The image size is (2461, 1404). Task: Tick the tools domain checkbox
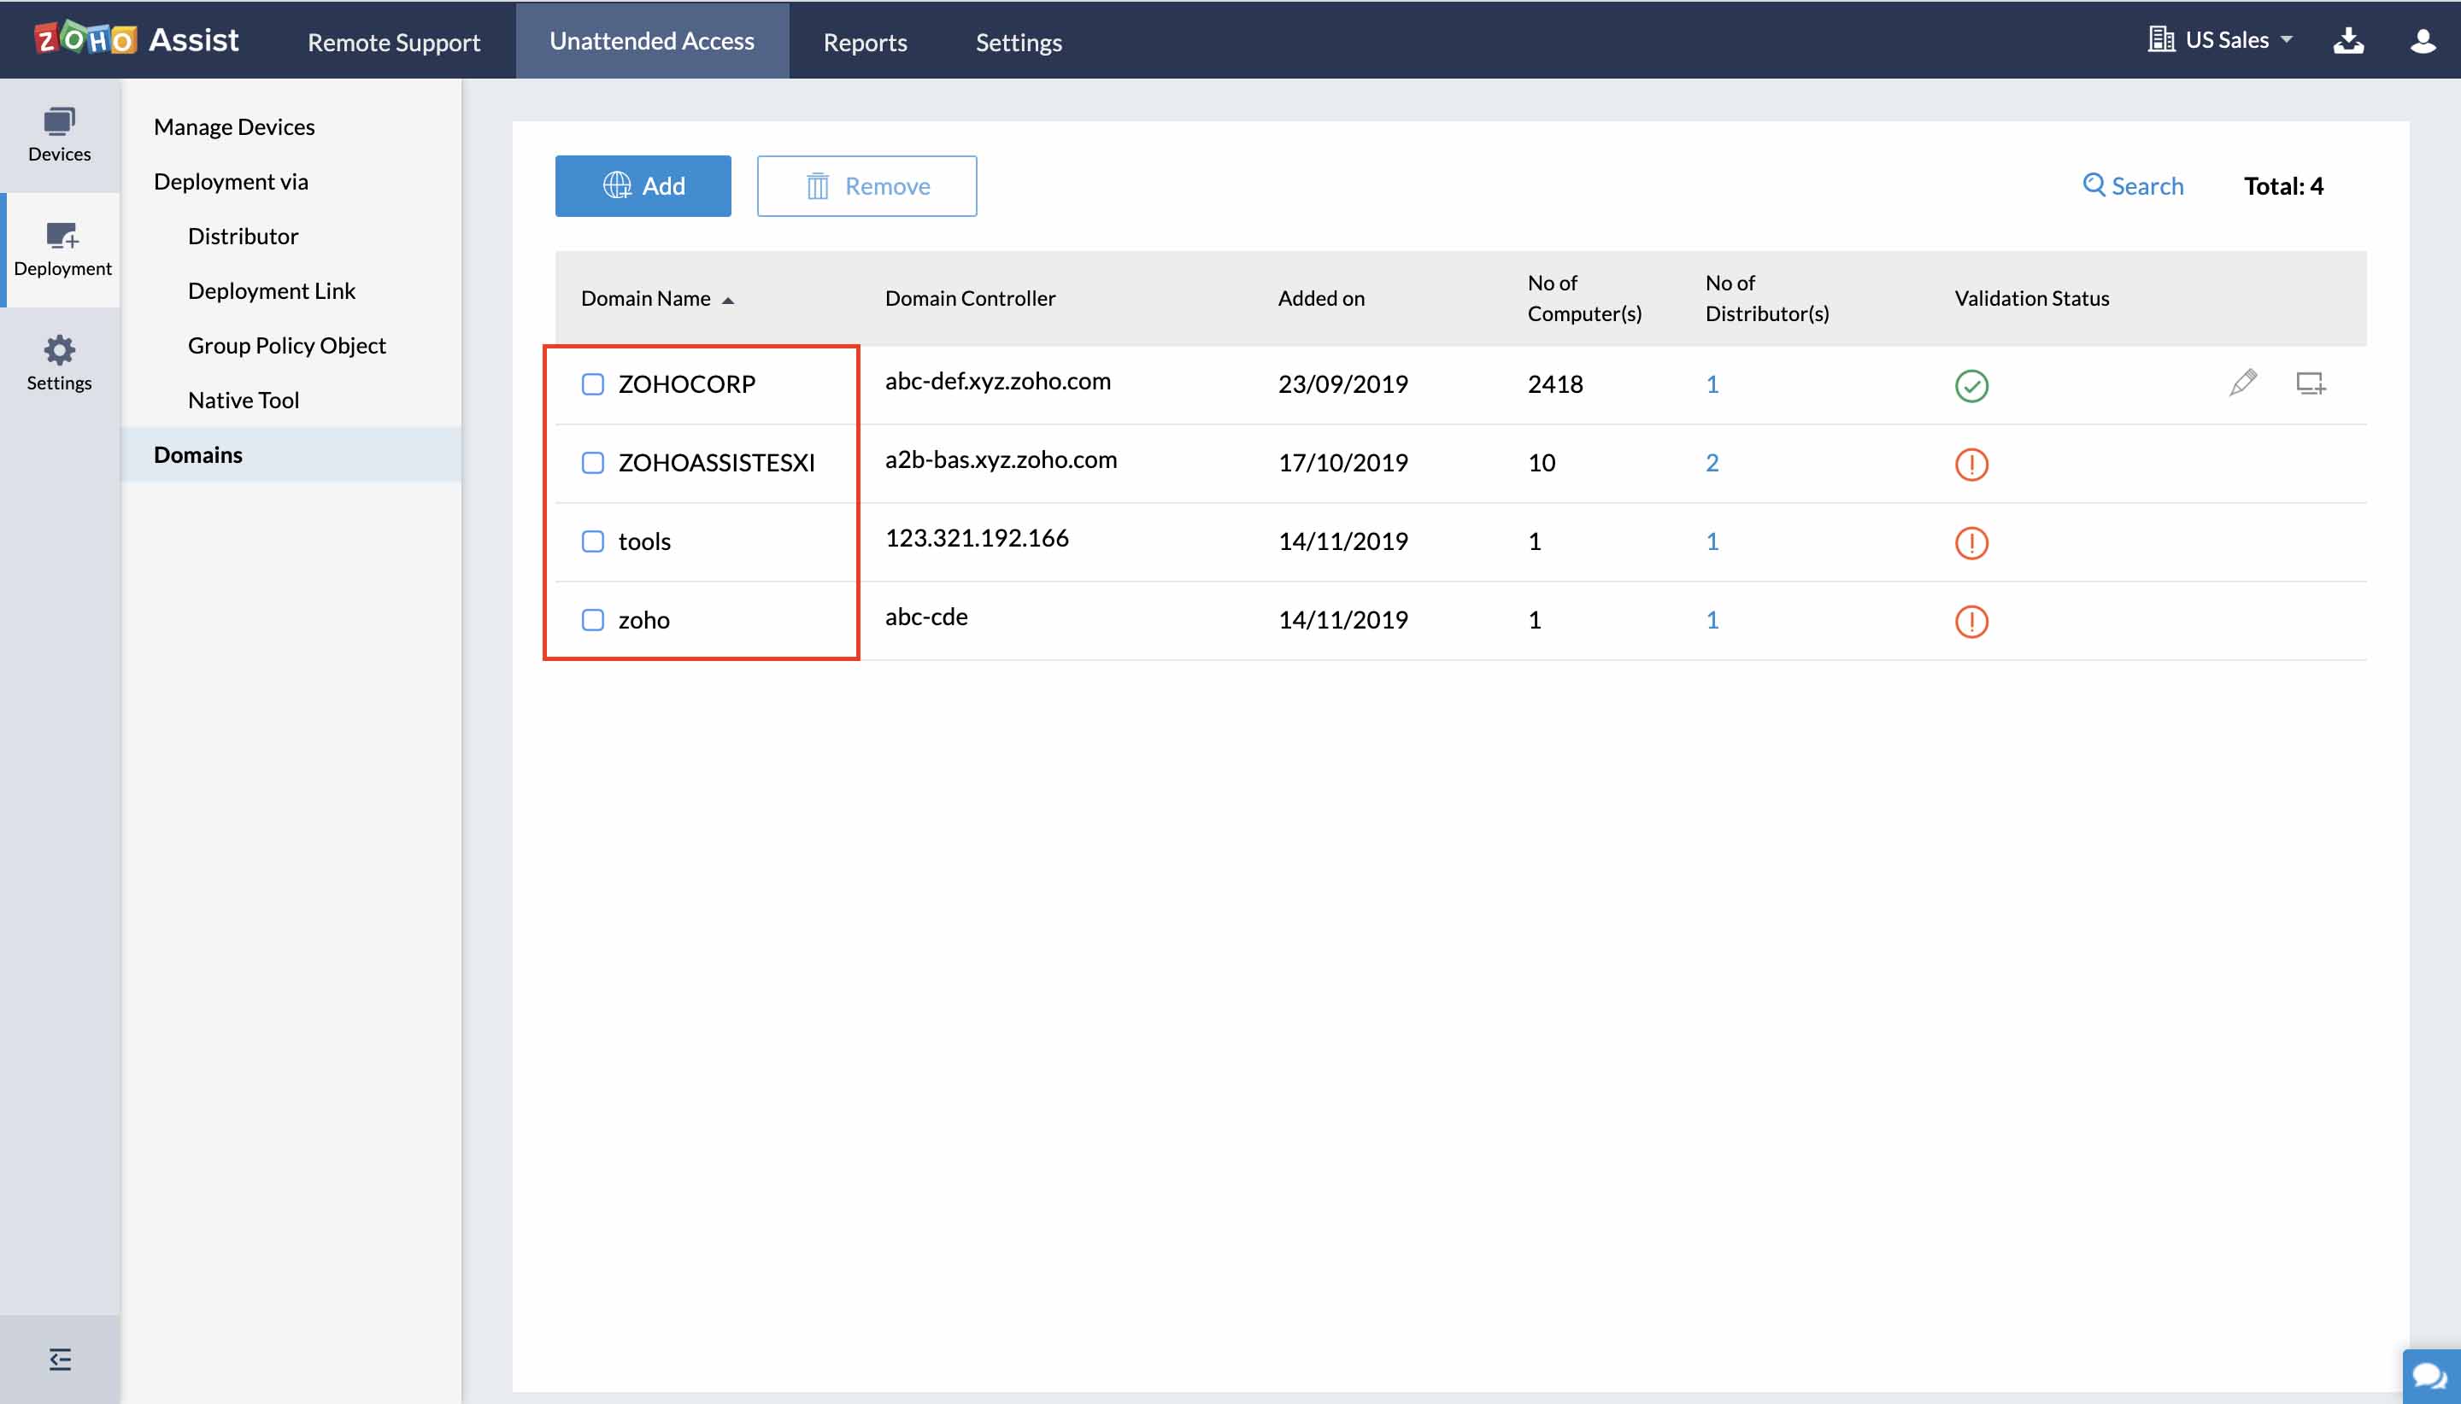click(x=592, y=541)
